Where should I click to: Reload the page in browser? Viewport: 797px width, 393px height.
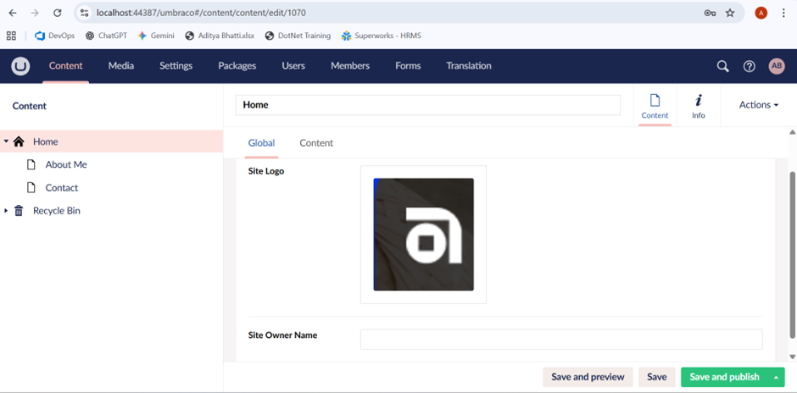pyautogui.click(x=57, y=13)
